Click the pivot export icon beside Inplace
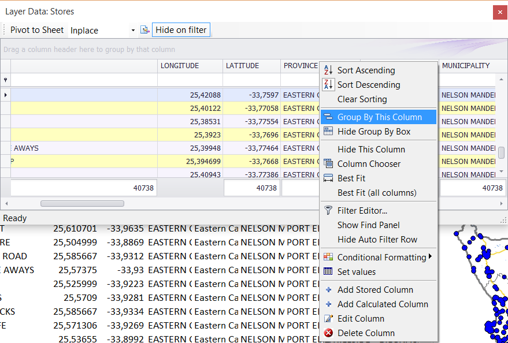This screenshot has width=508, height=343. pyautogui.click(x=145, y=29)
